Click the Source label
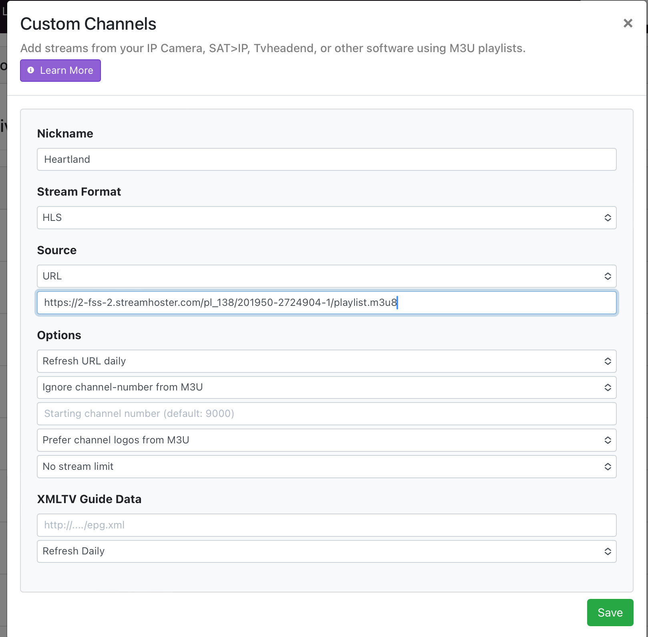Image resolution: width=648 pixels, height=637 pixels. coord(56,250)
